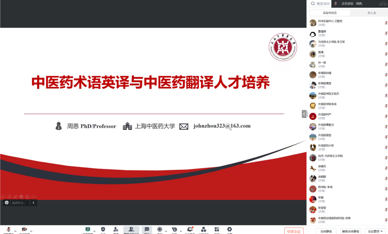Viewport: 388px width, 234px height.
Task: Expand the arrow next to microphone button
Action: pyautogui.click(x=16, y=231)
